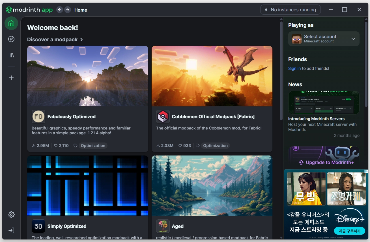
Task: Create a new instance with the plus icon
Action: click(11, 78)
